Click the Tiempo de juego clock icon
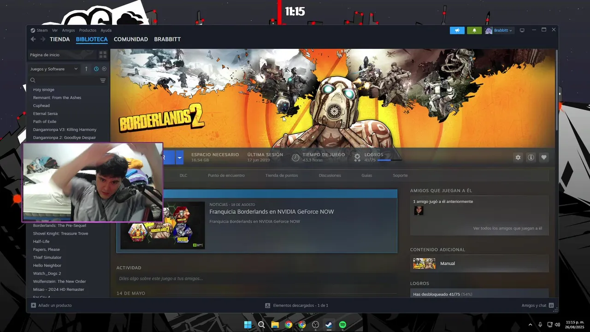Image resolution: width=590 pixels, height=332 pixels. pos(295,157)
